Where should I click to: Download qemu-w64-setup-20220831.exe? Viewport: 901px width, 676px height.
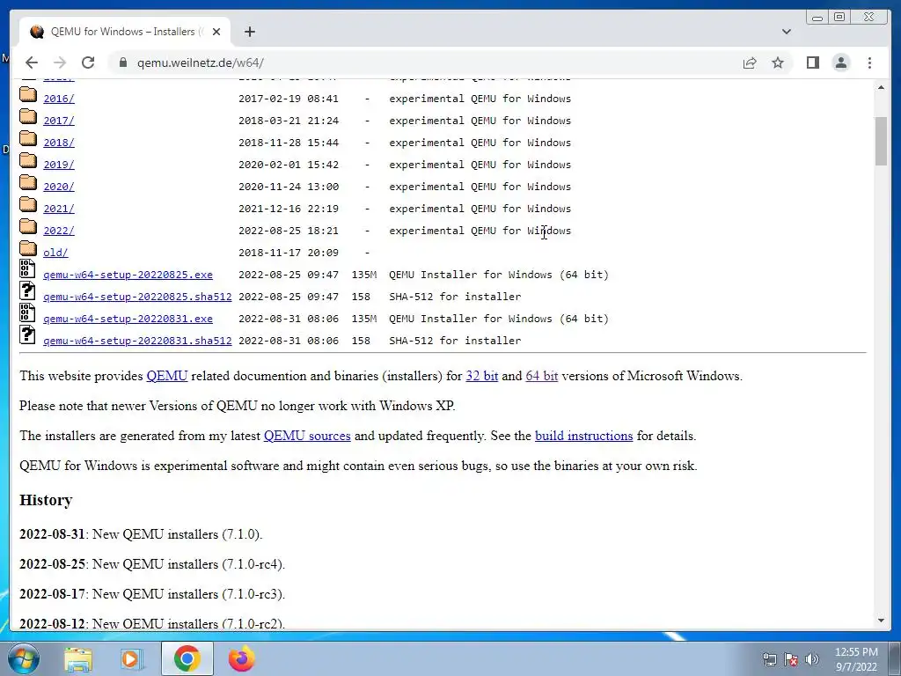(x=128, y=319)
